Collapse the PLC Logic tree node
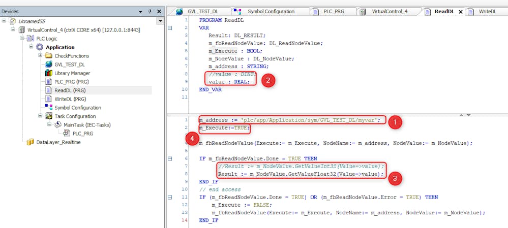The height and width of the screenshot is (228, 508). click(22, 39)
